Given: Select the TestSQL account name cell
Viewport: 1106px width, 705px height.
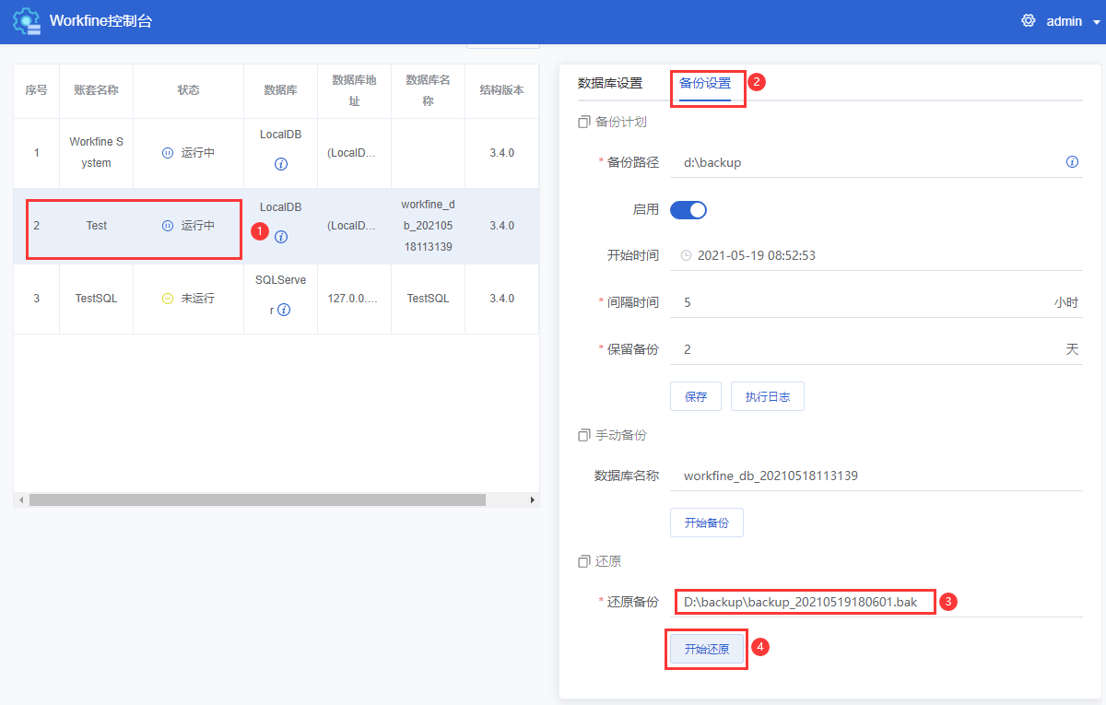Looking at the screenshot, I should [97, 299].
